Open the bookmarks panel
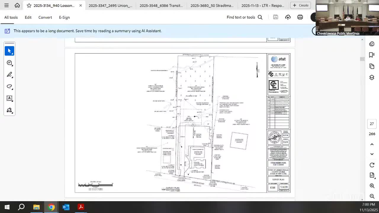This screenshot has height=213, width=379. pyautogui.click(x=372, y=55)
